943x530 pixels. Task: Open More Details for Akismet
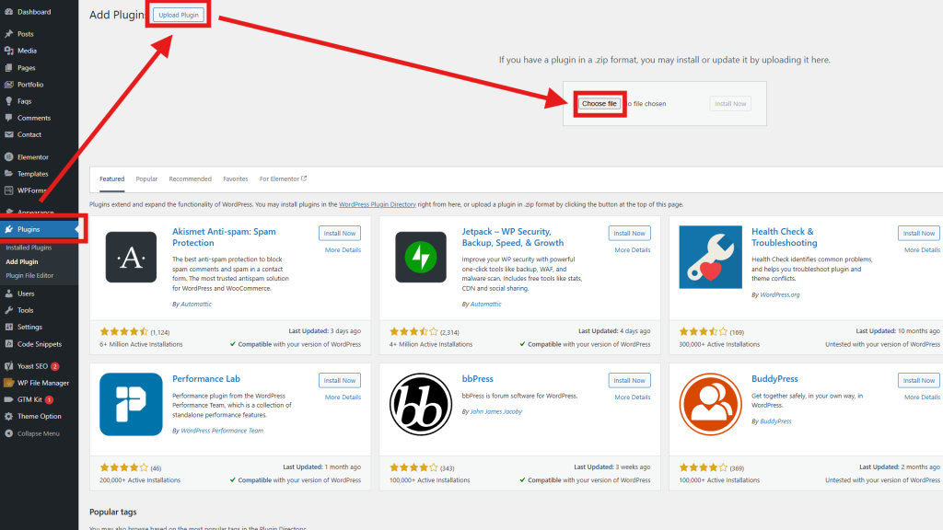[343, 250]
